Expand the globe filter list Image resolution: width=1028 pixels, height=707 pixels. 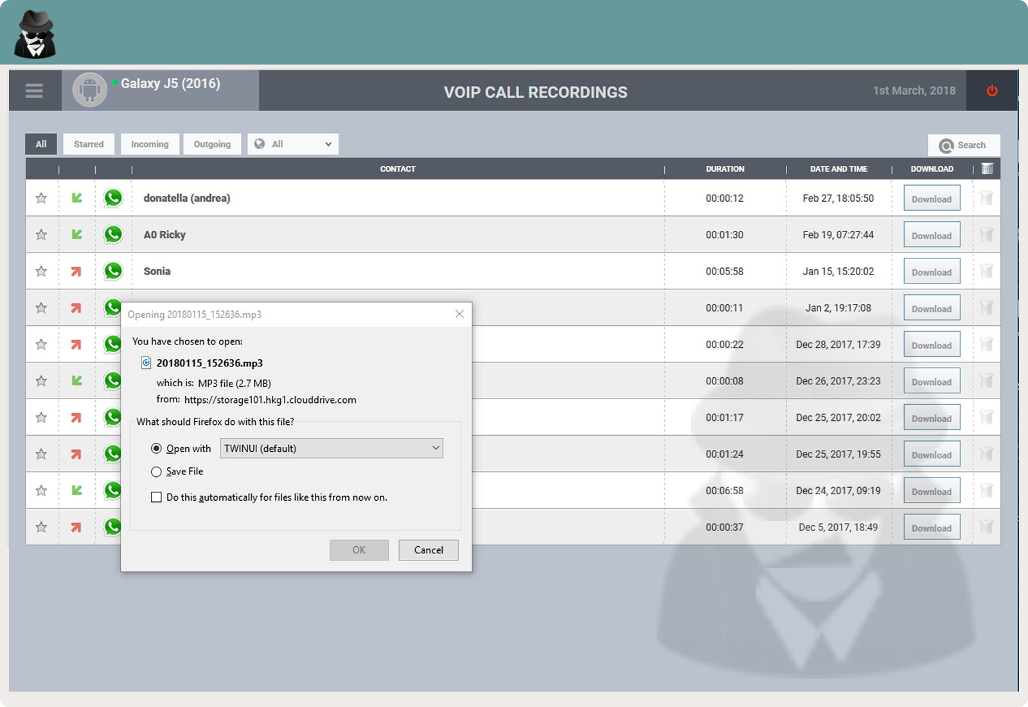pyautogui.click(x=292, y=144)
